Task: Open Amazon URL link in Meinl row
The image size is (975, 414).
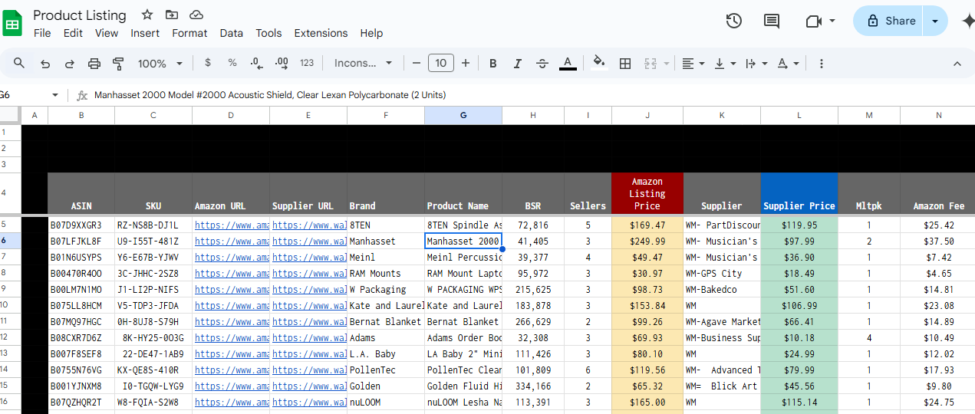Action: pos(232,258)
